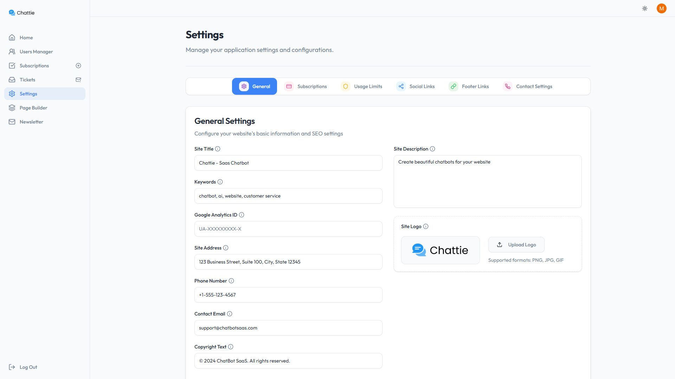Open Page Builder in the sidebar
The image size is (675, 379).
[x=33, y=108]
